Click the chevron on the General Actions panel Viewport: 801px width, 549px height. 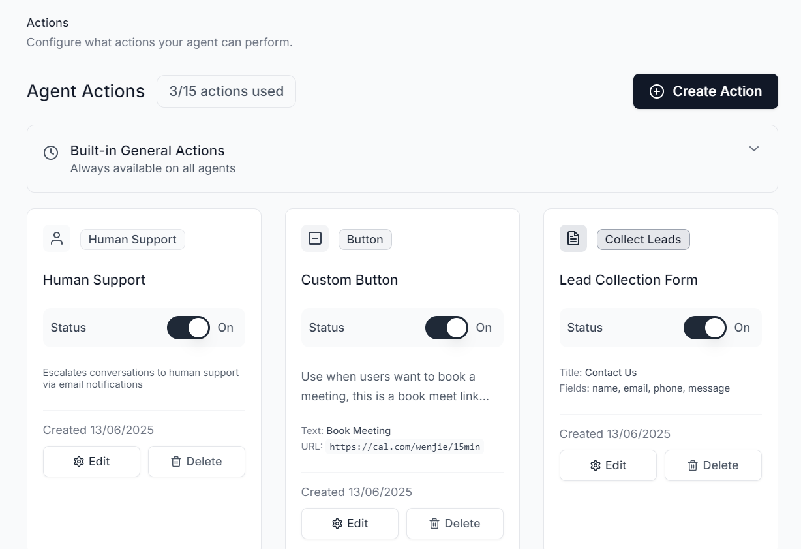754,149
